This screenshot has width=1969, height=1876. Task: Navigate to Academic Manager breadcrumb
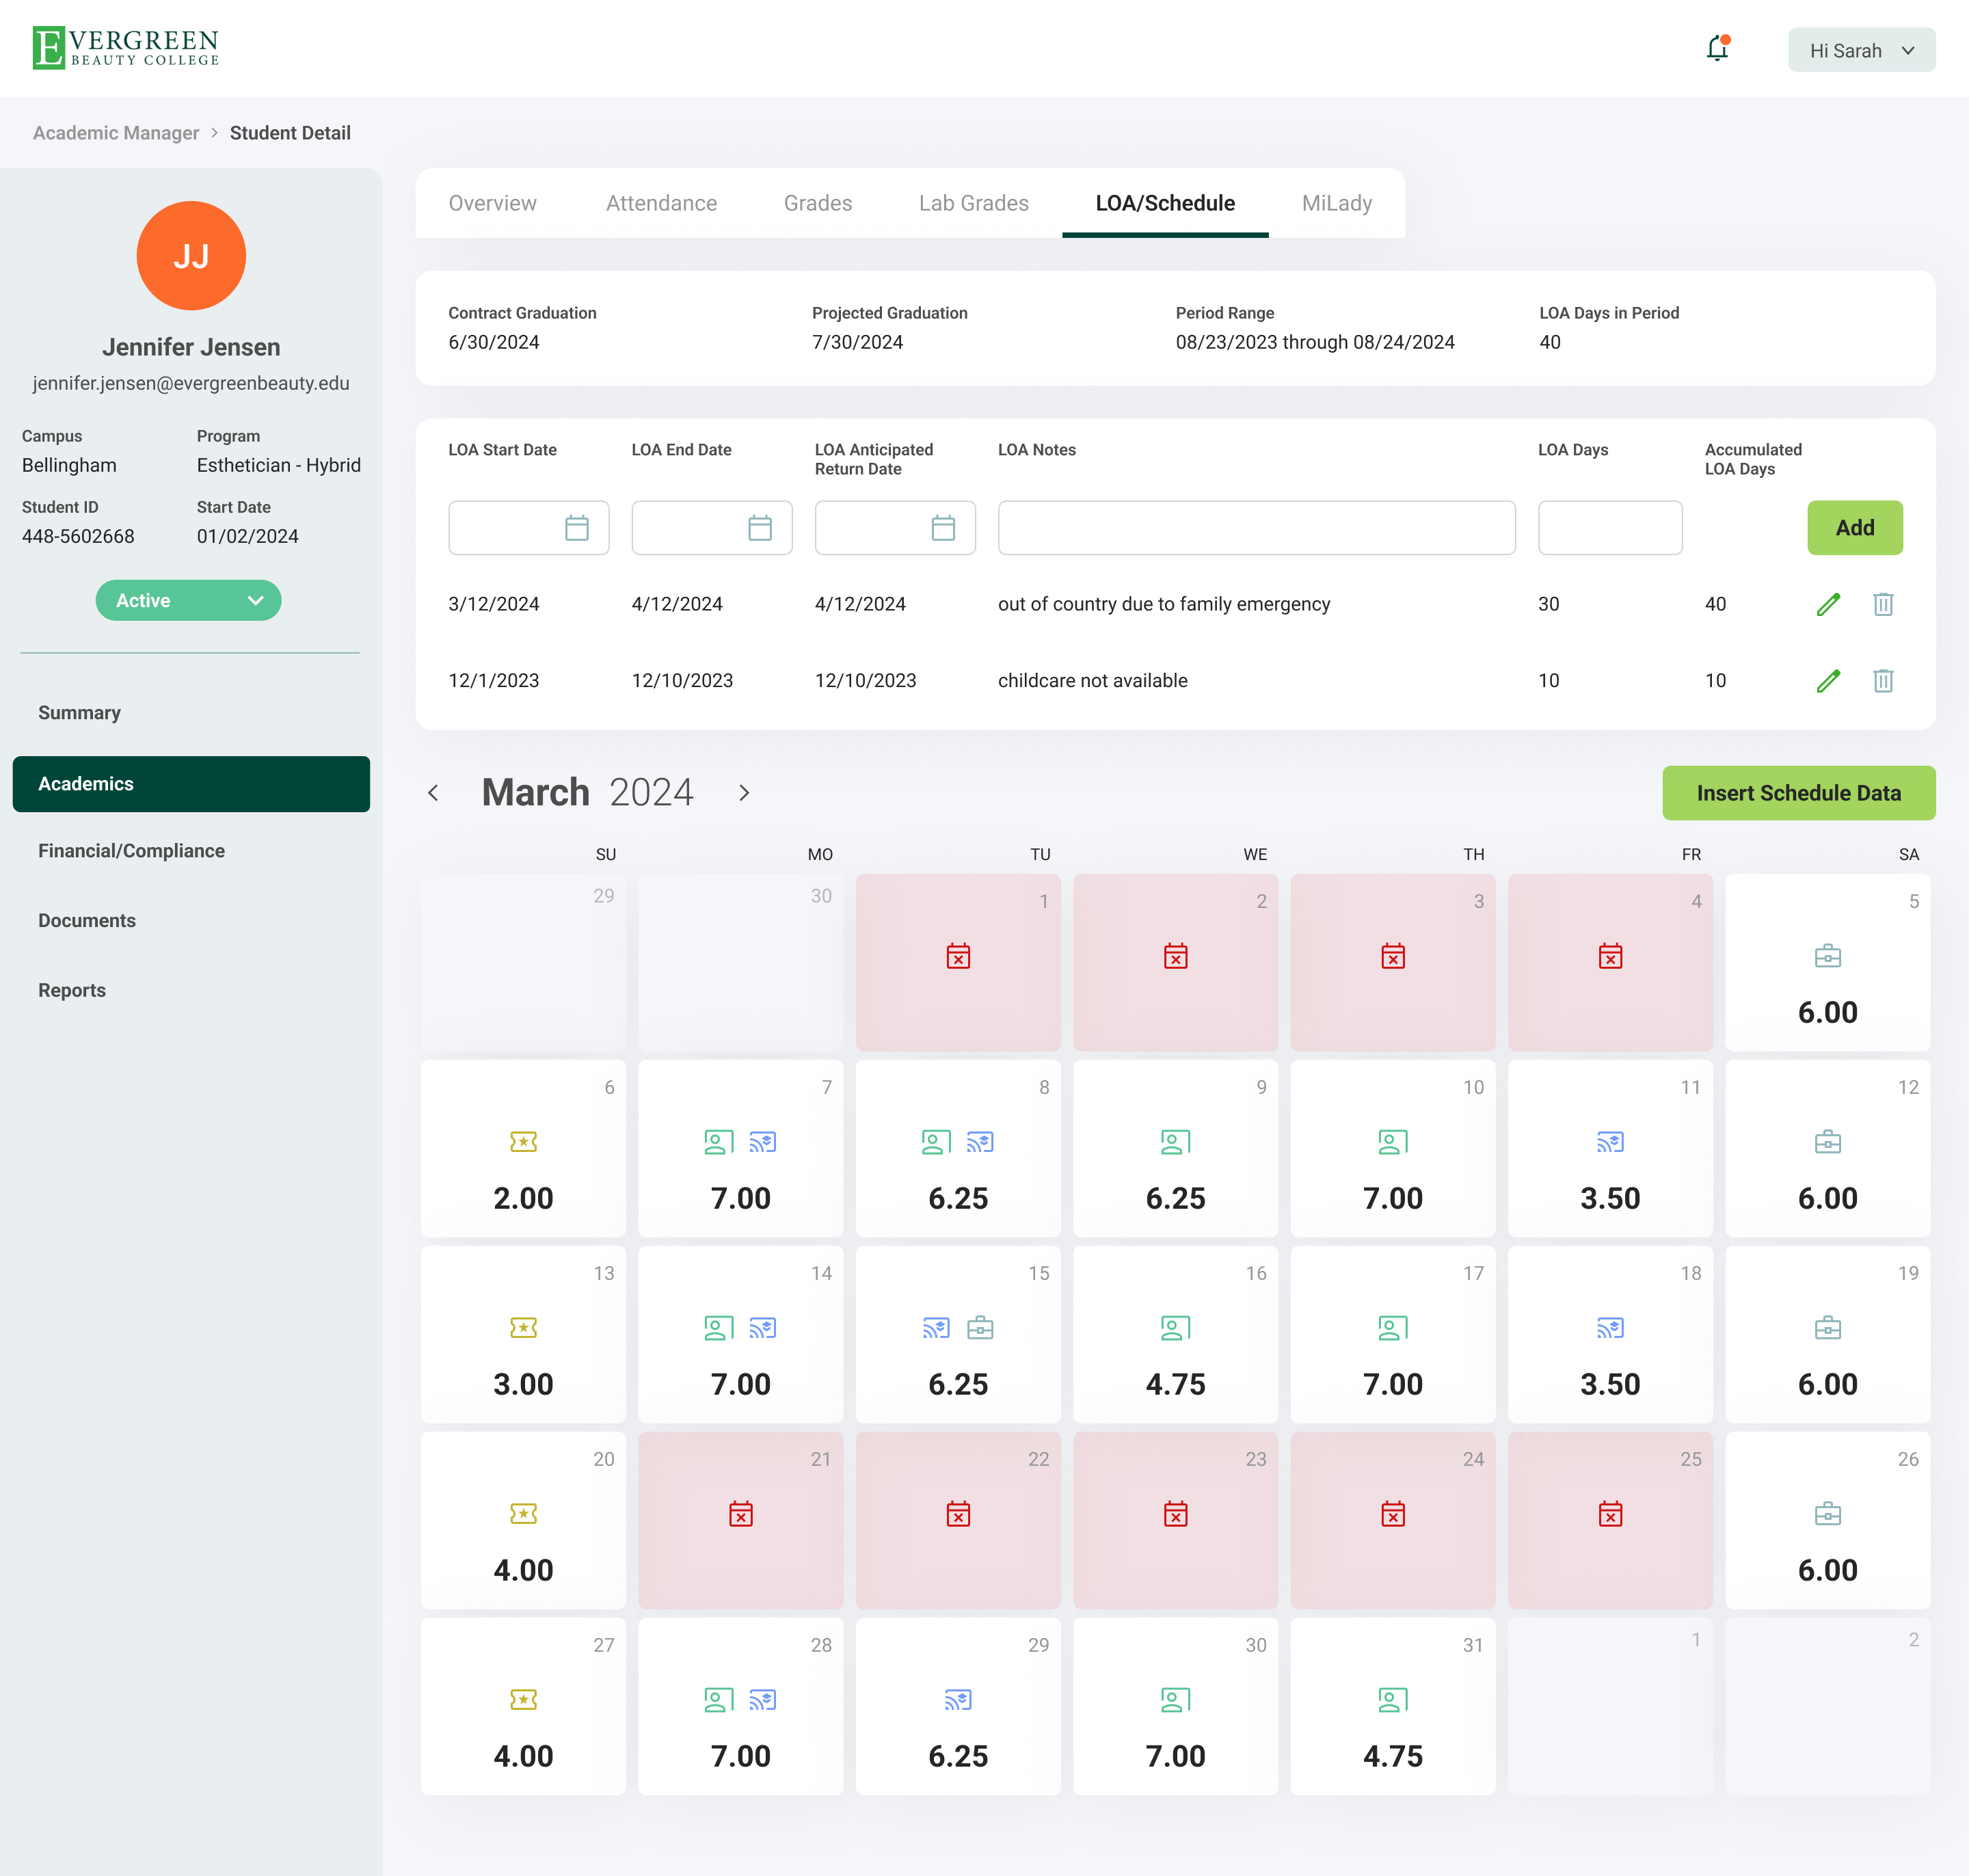click(x=116, y=133)
